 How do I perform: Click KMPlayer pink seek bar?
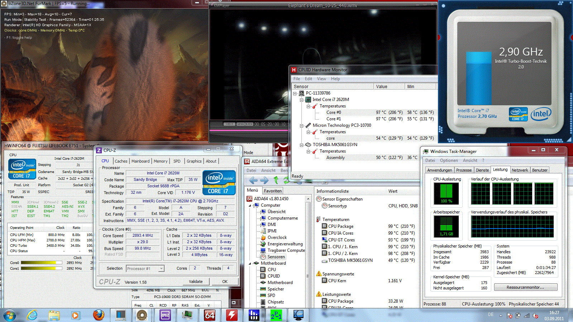[249, 131]
